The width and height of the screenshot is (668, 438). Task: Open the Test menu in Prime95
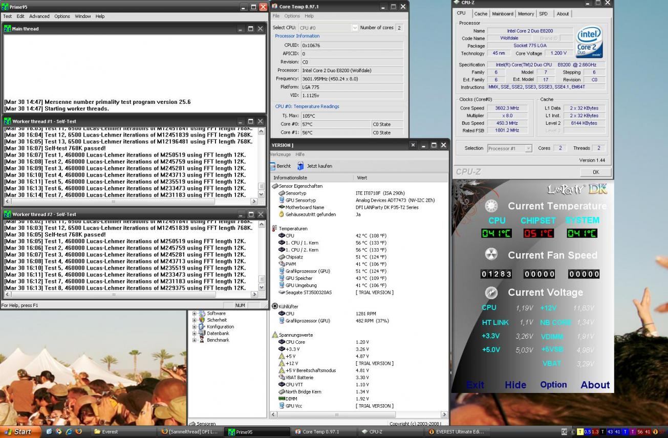[8, 16]
